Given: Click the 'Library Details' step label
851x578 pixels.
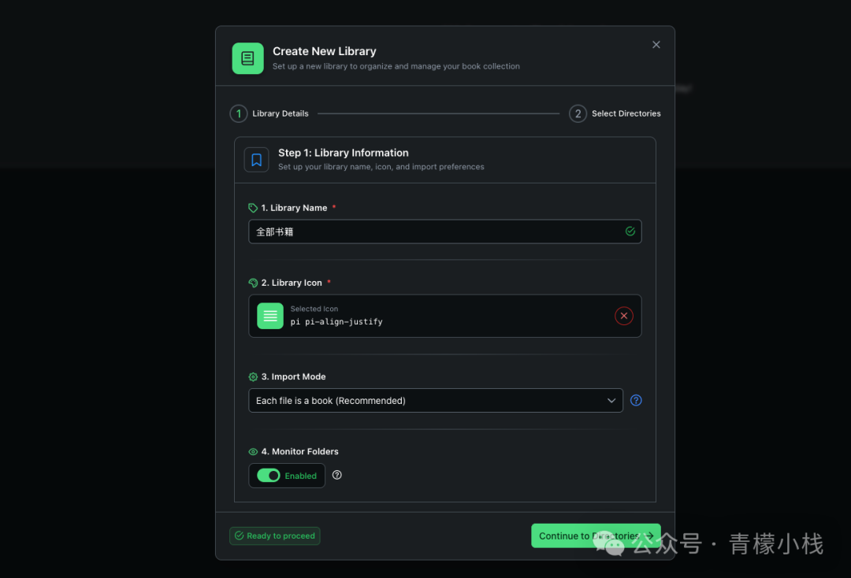Looking at the screenshot, I should (x=281, y=113).
